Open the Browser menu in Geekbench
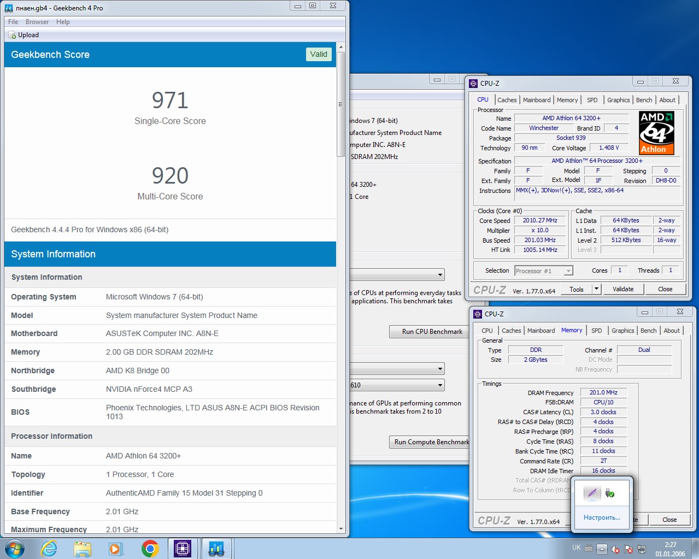Screen dimensions: 699x559 click(37, 22)
